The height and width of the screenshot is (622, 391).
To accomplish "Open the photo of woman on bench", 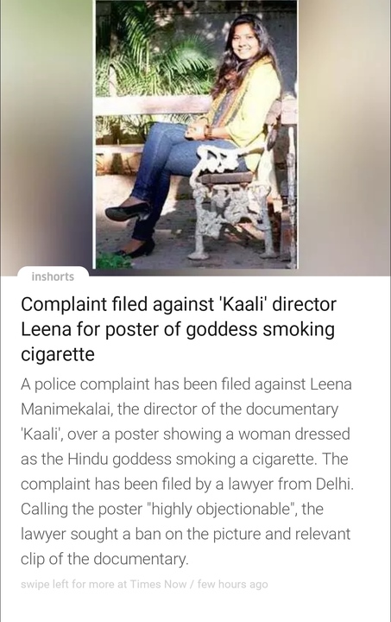I will tap(195, 134).
